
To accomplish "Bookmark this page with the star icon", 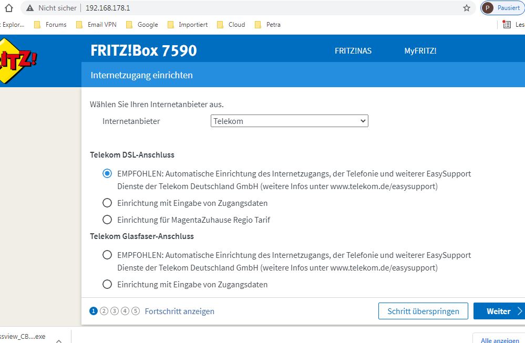I will pos(467,8).
